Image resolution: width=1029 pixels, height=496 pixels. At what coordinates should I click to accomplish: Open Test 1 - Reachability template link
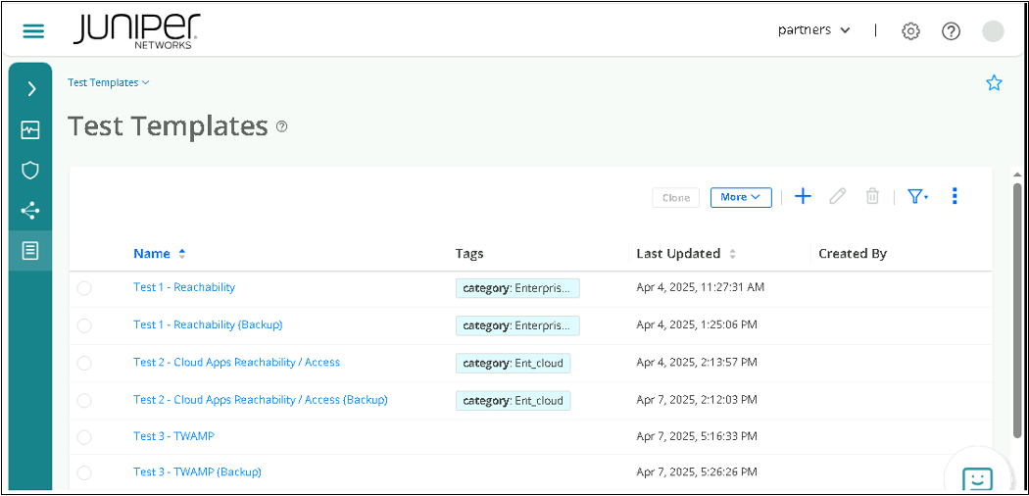click(x=184, y=287)
